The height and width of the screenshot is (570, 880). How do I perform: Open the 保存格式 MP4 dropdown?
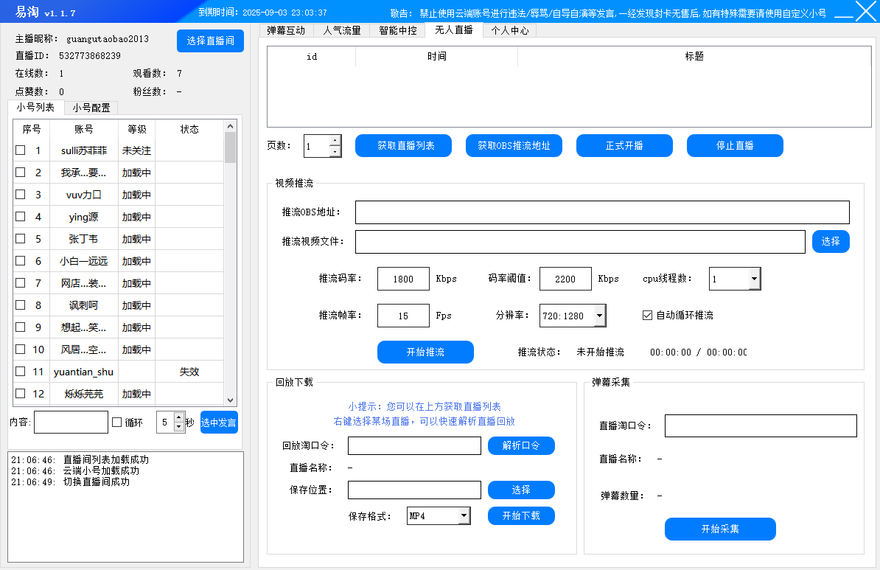click(464, 515)
